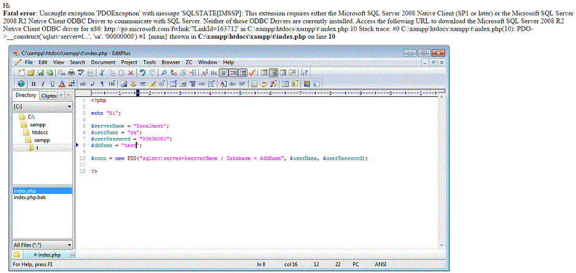Click the ruler above the editor

pos(263,94)
